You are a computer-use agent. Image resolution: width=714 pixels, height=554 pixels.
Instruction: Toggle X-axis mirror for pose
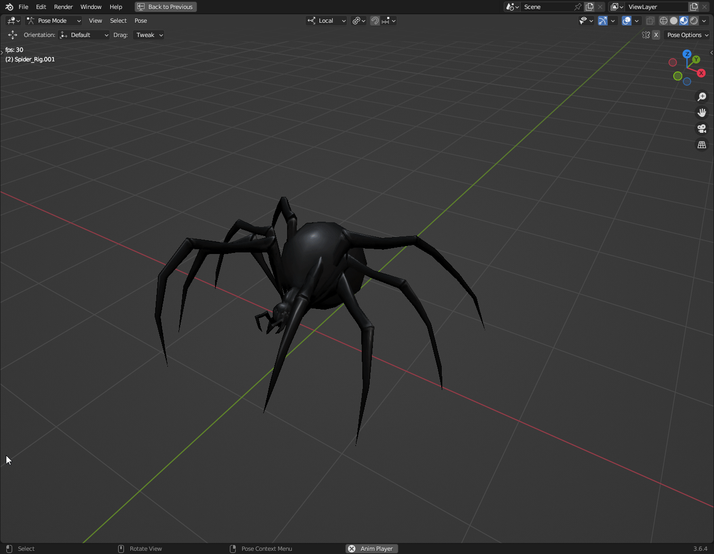[x=656, y=35]
